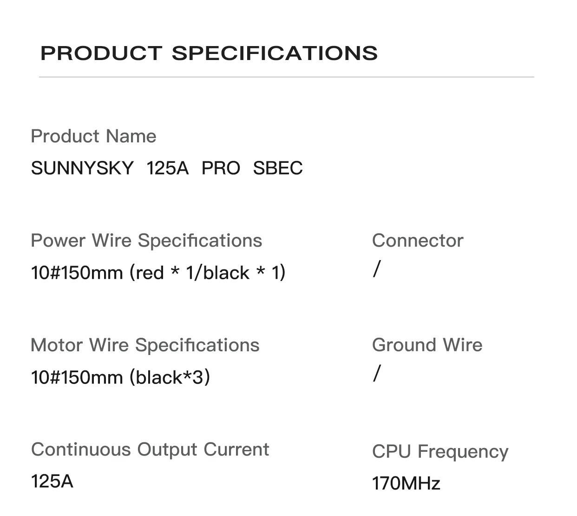This screenshot has height=516, width=577.
Task: Select the Ground Wire label
Action: coord(427,345)
